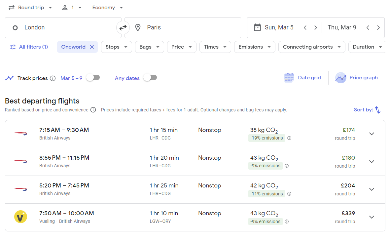Image resolution: width=390 pixels, height=242 pixels.
Task: Open passenger count dropdown
Action: 72,8
